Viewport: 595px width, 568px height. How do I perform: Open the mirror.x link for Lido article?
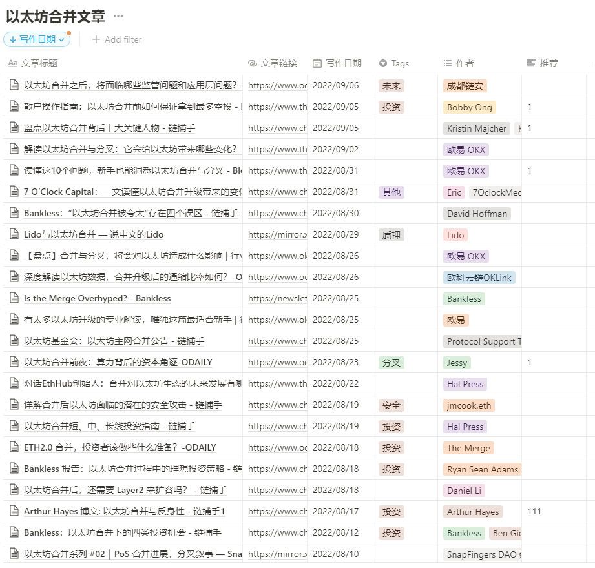276,234
